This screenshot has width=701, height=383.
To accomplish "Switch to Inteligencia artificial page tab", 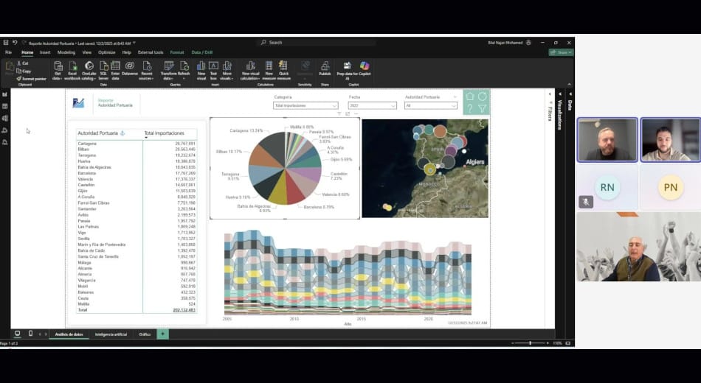I will [x=111, y=334].
